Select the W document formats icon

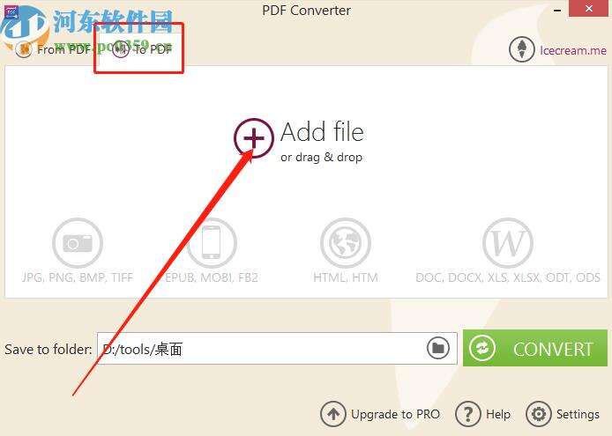pyautogui.click(x=508, y=242)
